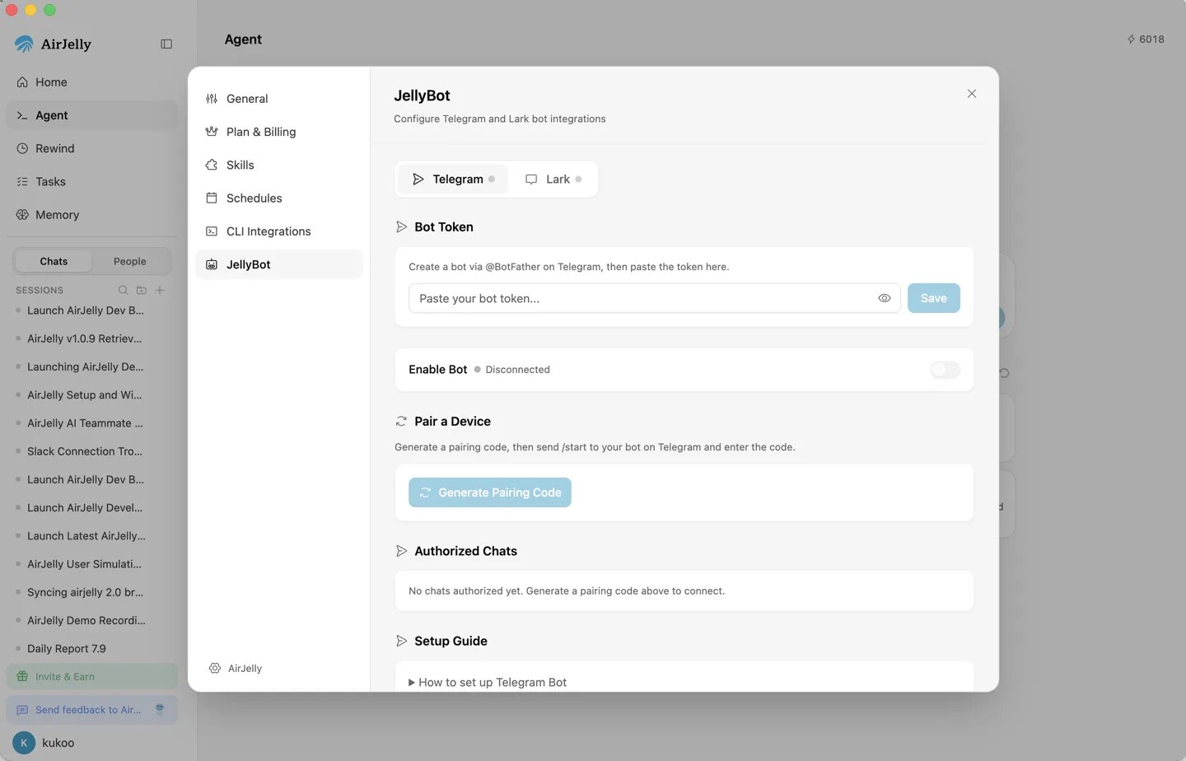Click the credits counter 6018
This screenshot has width=1186, height=761.
pyautogui.click(x=1146, y=39)
